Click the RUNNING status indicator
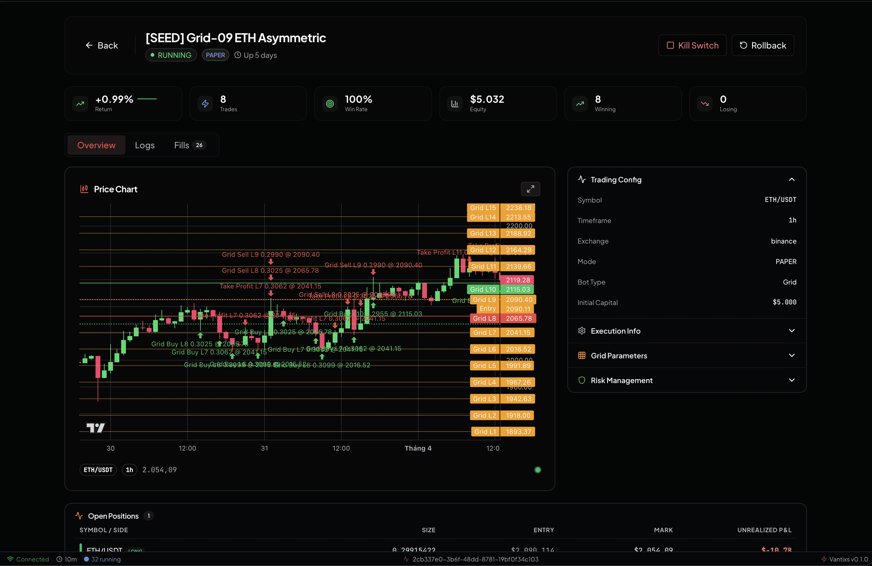This screenshot has width=872, height=566. tap(171, 55)
